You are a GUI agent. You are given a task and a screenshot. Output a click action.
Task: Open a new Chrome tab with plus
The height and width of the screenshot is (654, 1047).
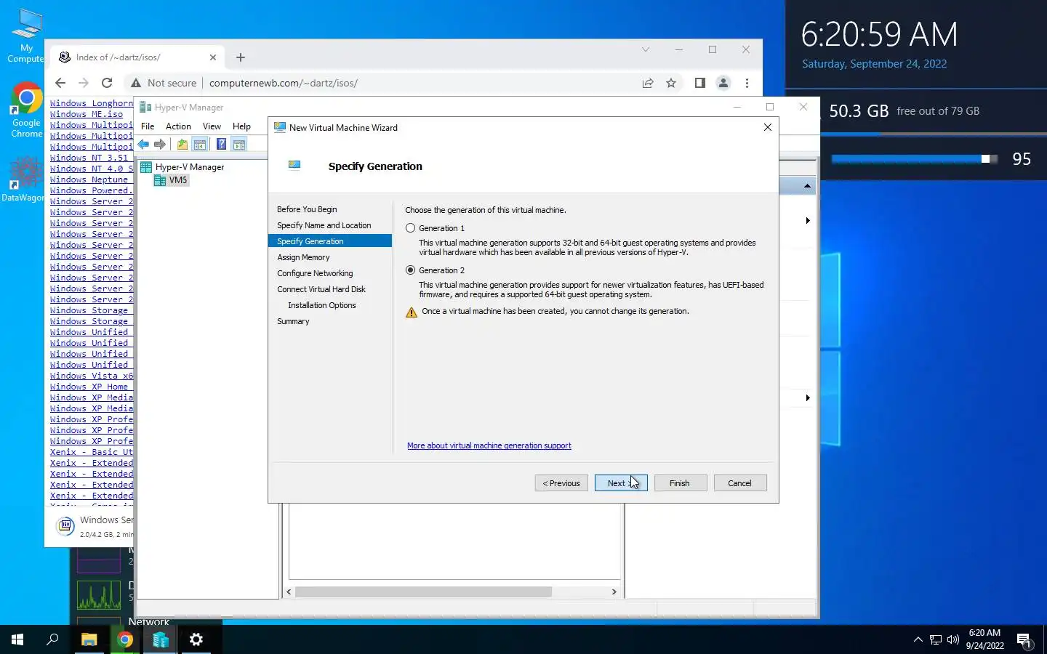[241, 57]
